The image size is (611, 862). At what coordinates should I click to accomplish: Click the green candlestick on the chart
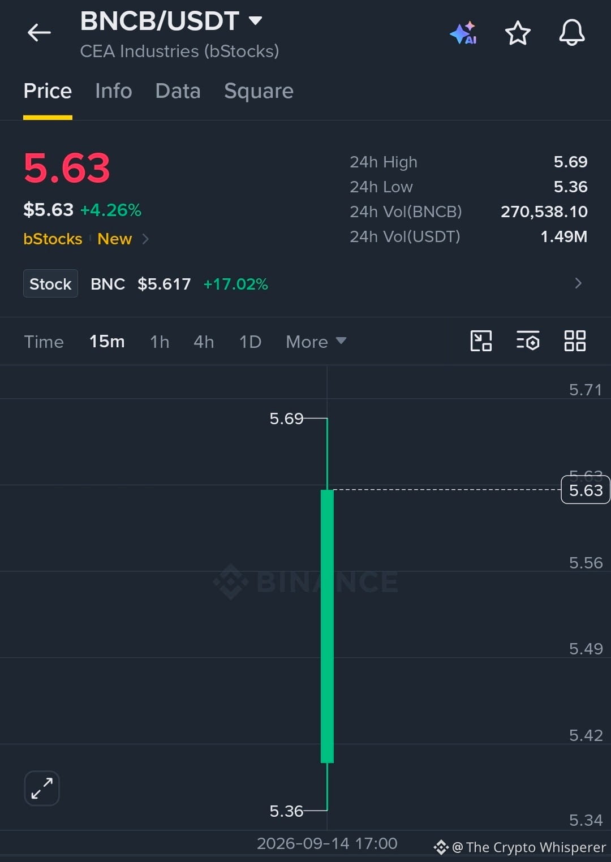click(327, 626)
